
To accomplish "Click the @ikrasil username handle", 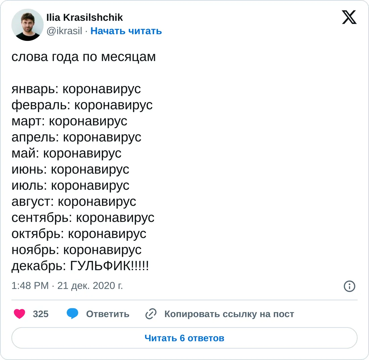I will click(65, 31).
